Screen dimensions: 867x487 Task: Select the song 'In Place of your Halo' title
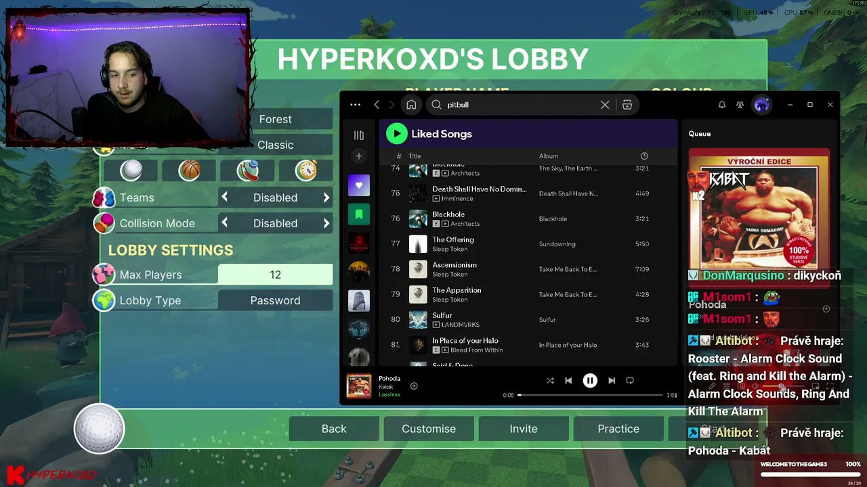pyautogui.click(x=465, y=341)
